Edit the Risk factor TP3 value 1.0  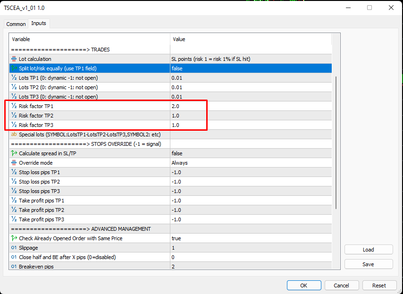tap(251, 125)
